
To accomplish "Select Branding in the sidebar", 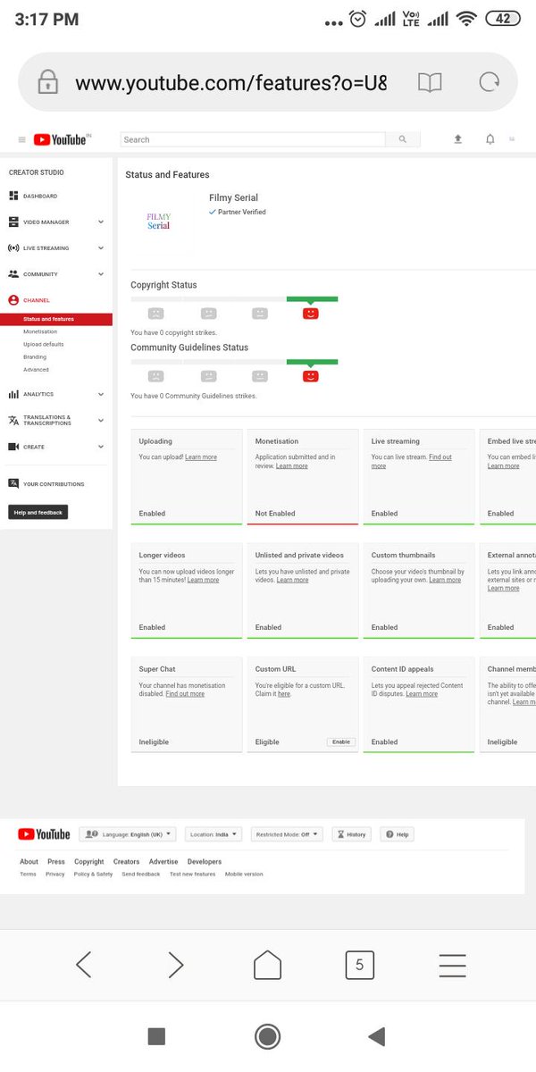I will tap(35, 356).
